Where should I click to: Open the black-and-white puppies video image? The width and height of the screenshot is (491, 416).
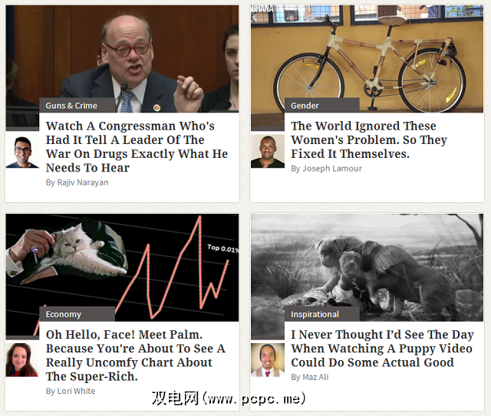[367, 267]
